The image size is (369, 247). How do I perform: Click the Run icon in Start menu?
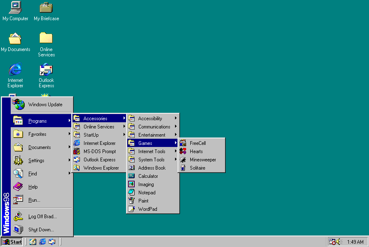coord(18,200)
